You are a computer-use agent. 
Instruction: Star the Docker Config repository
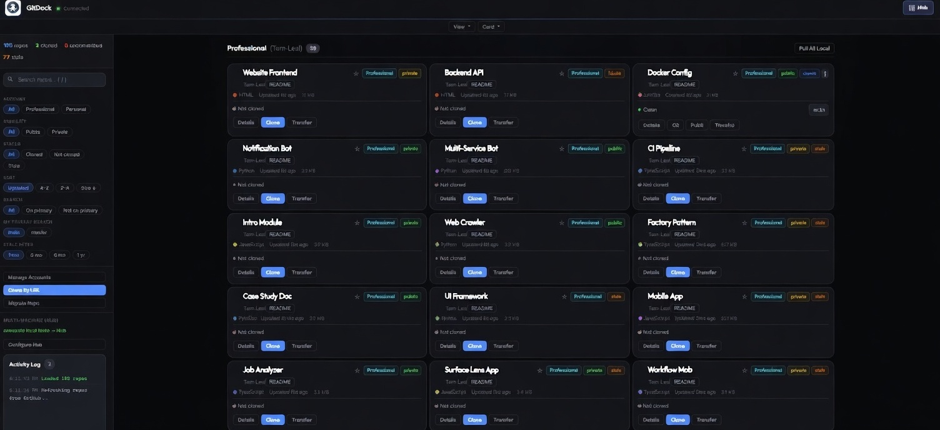coord(735,72)
